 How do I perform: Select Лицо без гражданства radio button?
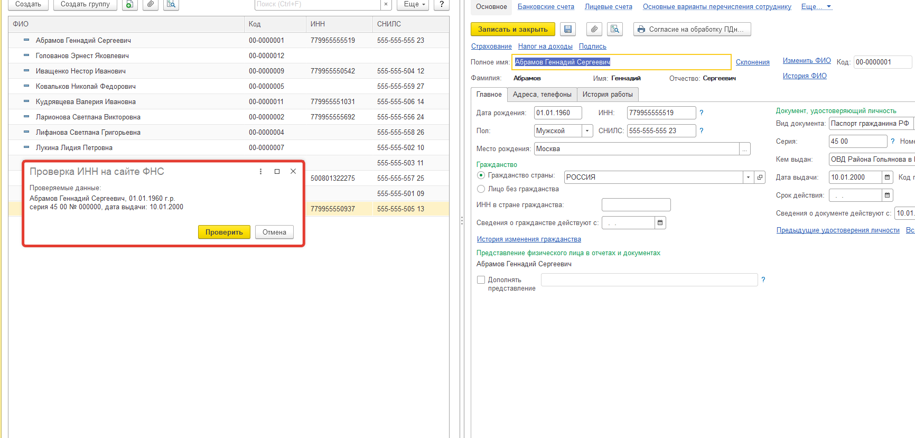pyautogui.click(x=481, y=189)
